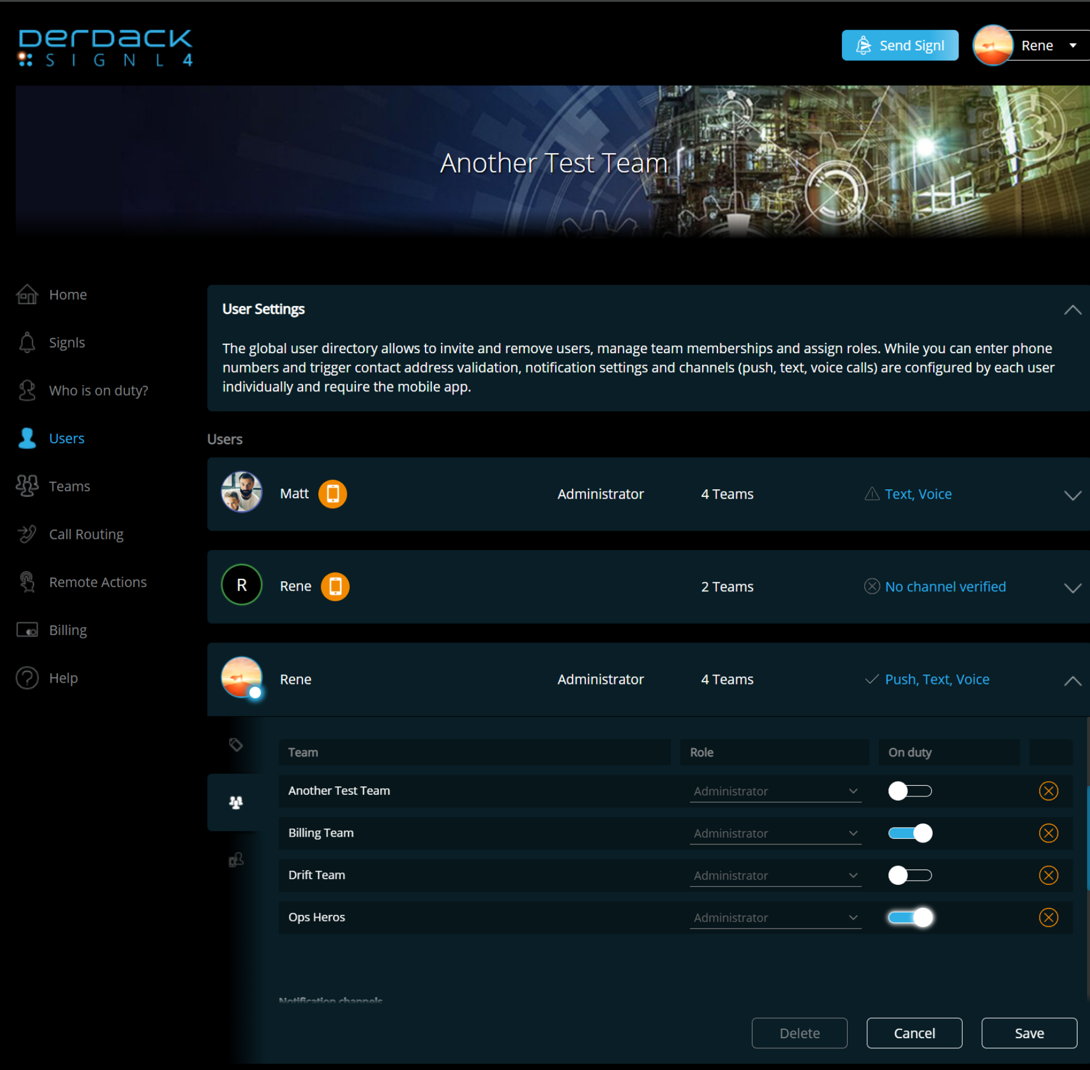This screenshot has width=1090, height=1070.
Task: Click Matt's orange mobile phone badge
Action: pyautogui.click(x=332, y=493)
